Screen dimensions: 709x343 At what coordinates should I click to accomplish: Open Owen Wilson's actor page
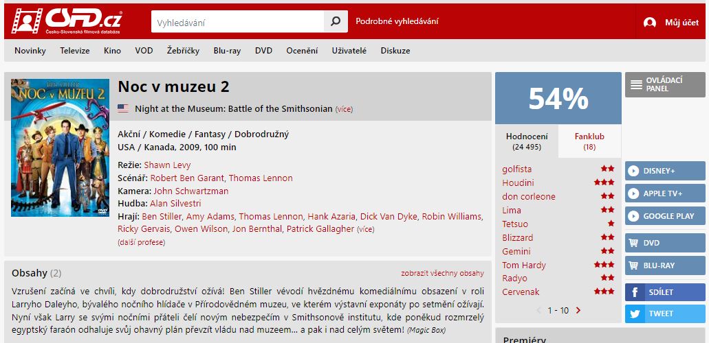[201, 229]
